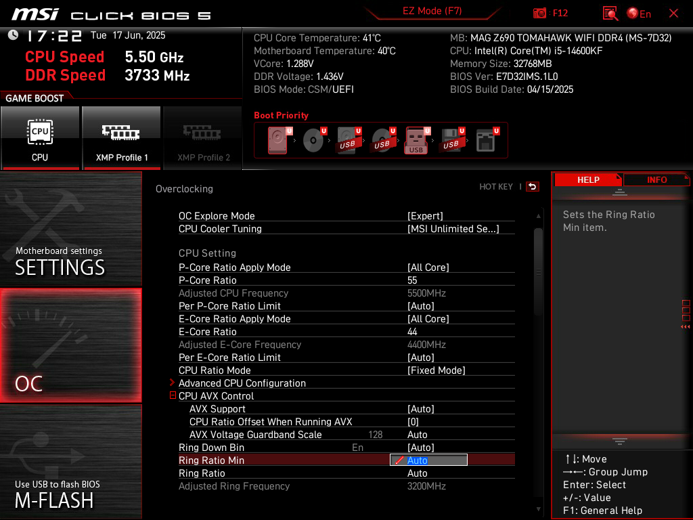Toggle XMP Profile 1

[x=122, y=138]
